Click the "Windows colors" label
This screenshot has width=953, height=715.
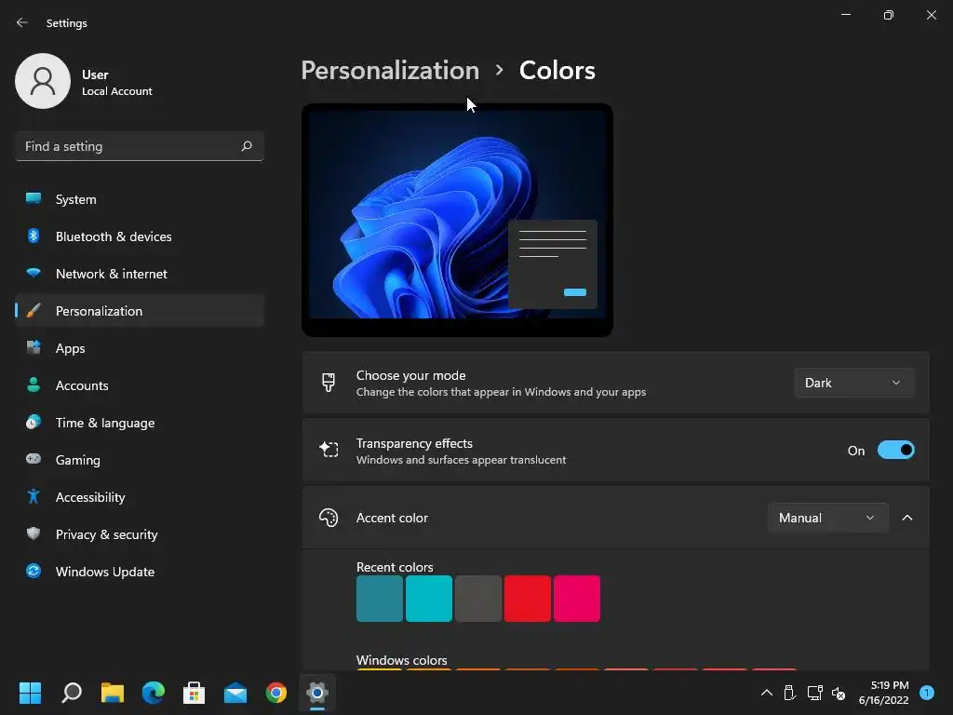[402, 660]
